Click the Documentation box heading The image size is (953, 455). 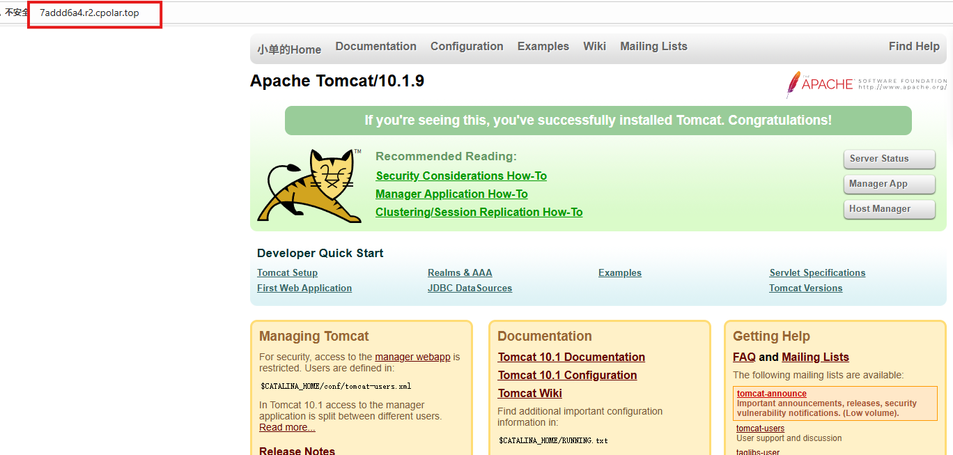click(x=545, y=337)
